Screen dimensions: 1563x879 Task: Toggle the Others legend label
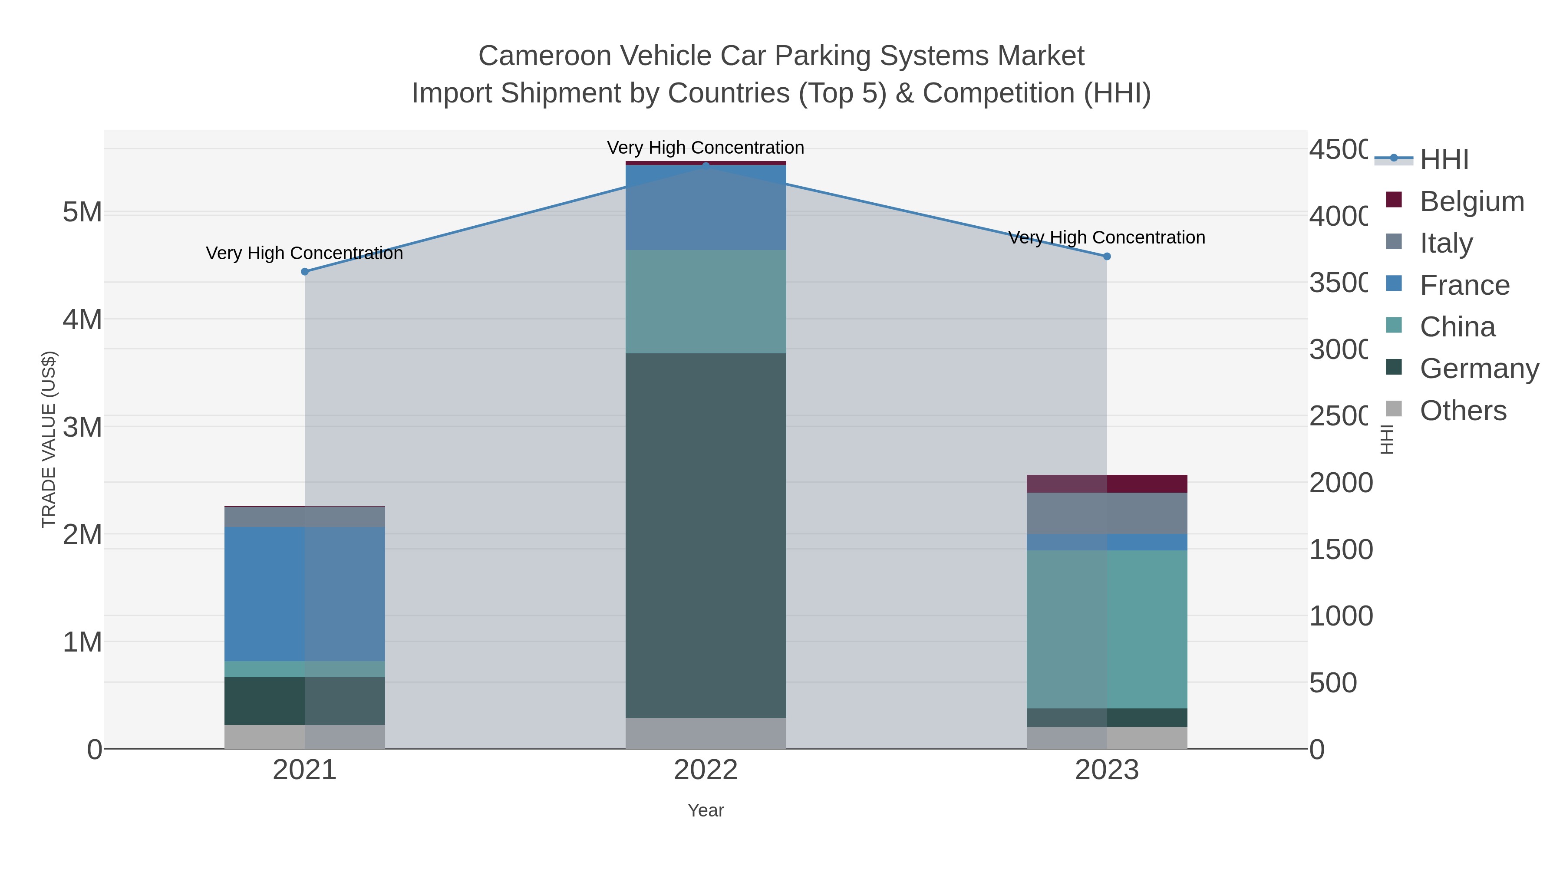pyautogui.click(x=1463, y=410)
